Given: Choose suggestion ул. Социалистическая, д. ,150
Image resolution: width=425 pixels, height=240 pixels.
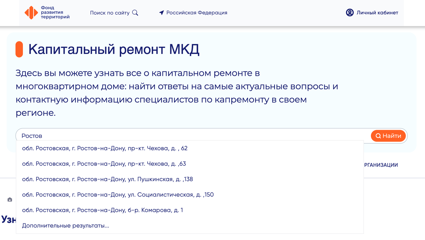Looking at the screenshot, I should (x=190, y=195).
